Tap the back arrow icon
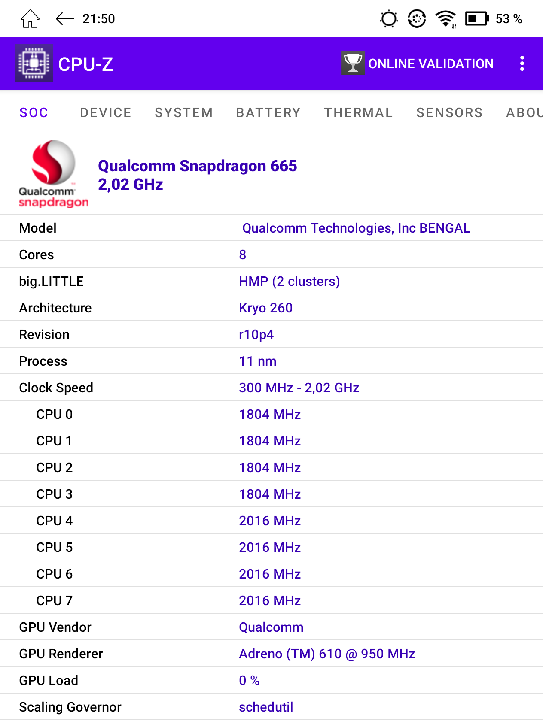This screenshot has height=721, width=543. (x=65, y=19)
